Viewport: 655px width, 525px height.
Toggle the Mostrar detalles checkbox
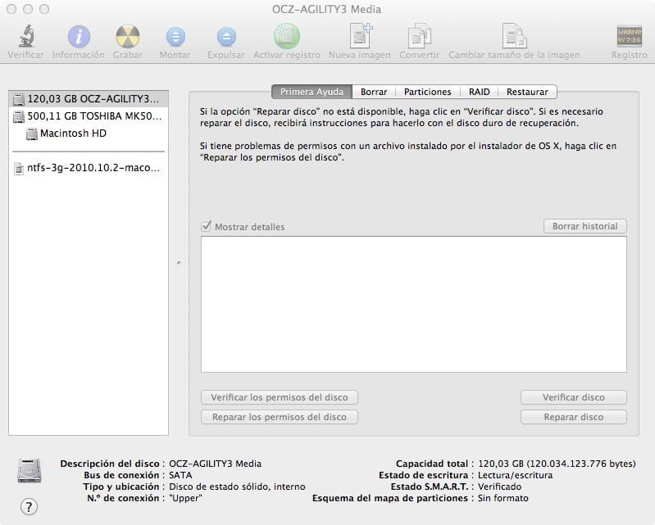(x=207, y=227)
